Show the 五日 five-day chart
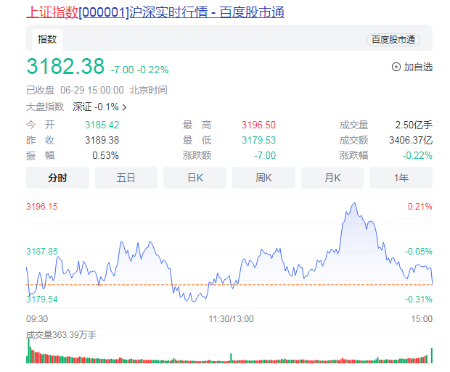 click(126, 178)
